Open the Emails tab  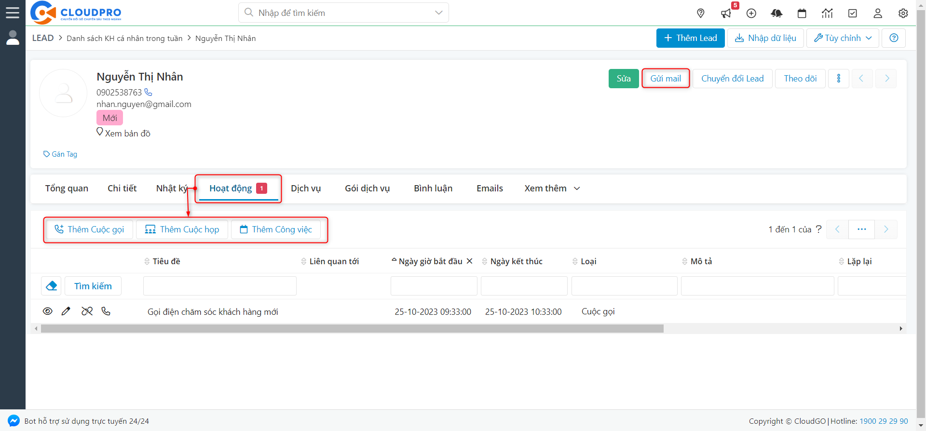pos(490,189)
